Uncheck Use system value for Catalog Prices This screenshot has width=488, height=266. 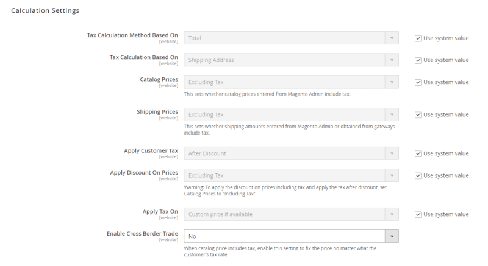[418, 82]
